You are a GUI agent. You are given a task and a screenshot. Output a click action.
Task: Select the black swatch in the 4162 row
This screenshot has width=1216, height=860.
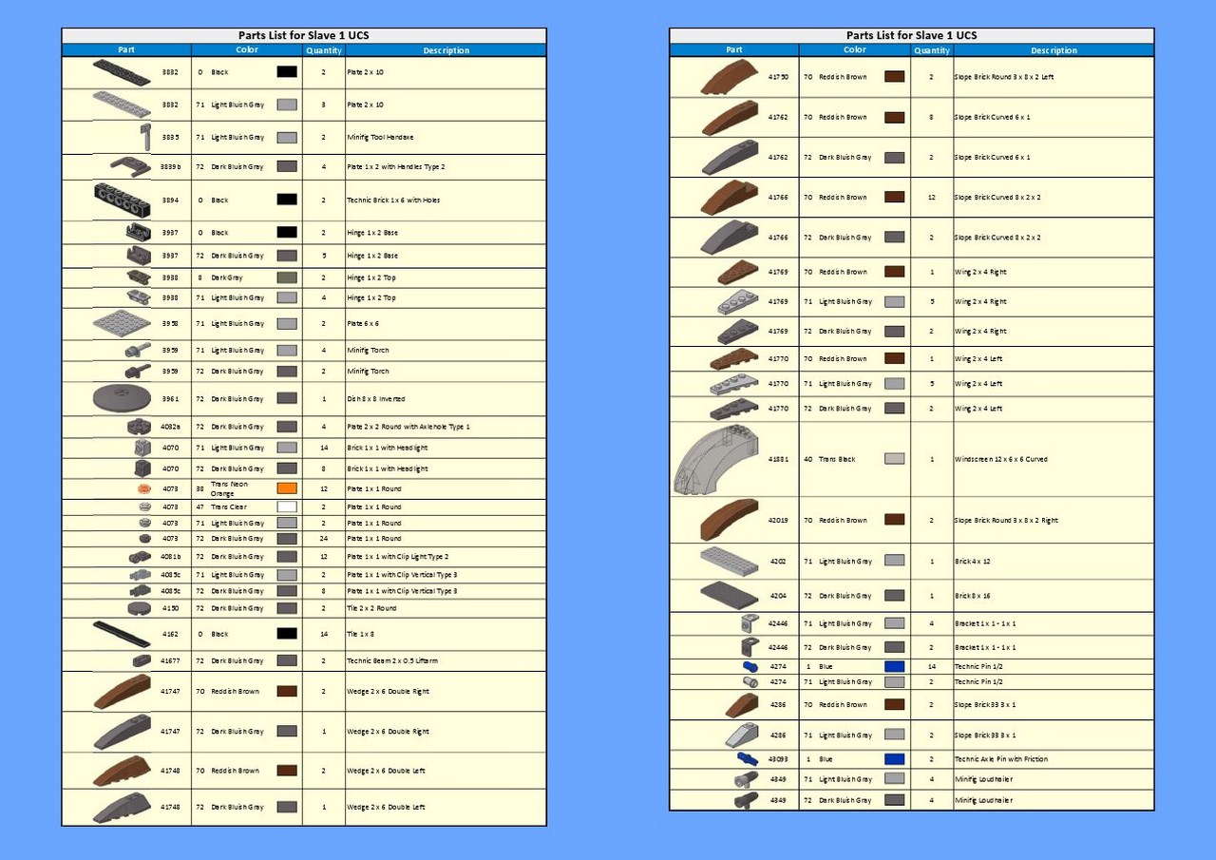[287, 634]
